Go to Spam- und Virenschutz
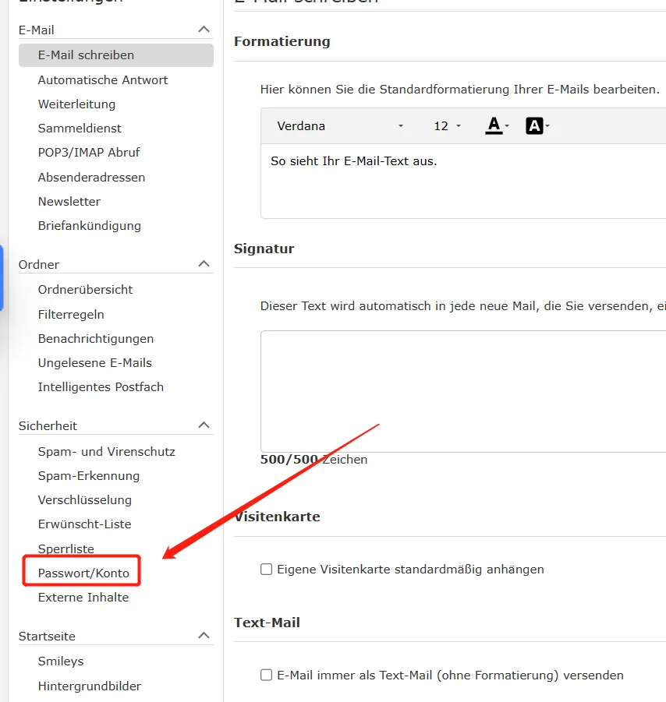 pos(106,451)
